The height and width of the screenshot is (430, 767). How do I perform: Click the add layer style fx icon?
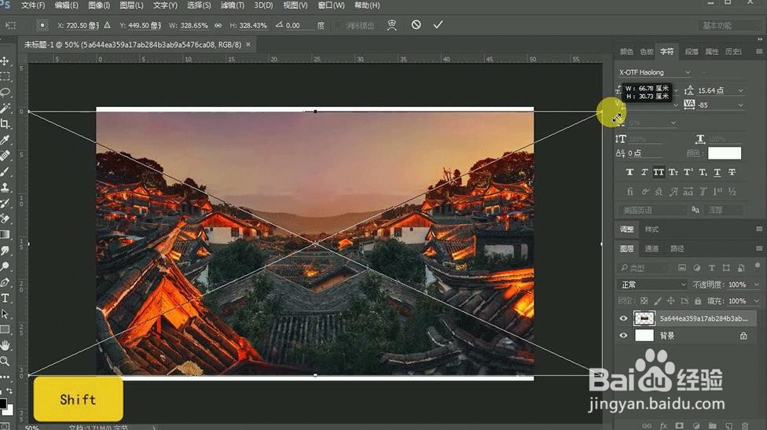click(x=663, y=425)
